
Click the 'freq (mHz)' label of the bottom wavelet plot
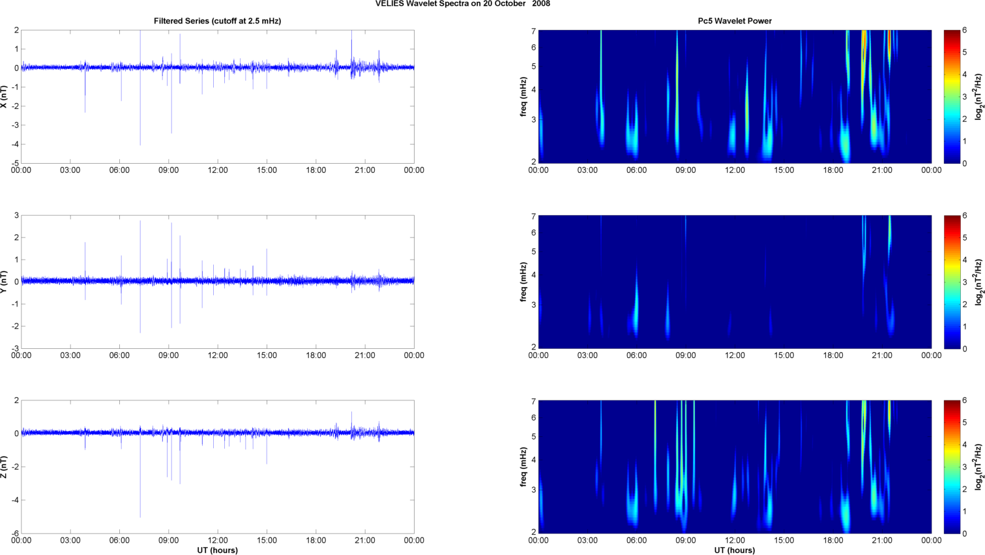pyautogui.click(x=523, y=467)
